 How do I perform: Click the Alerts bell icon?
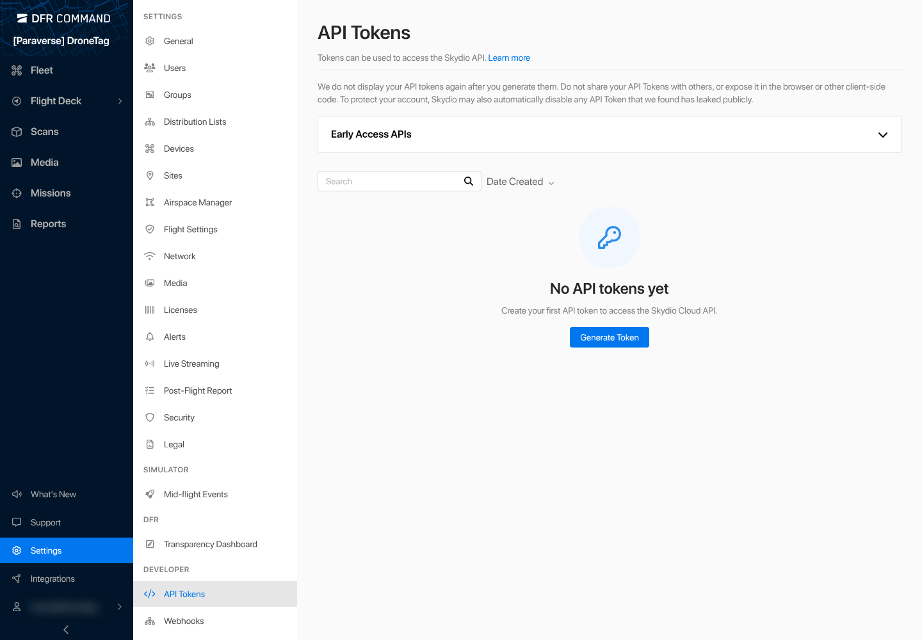[150, 337]
